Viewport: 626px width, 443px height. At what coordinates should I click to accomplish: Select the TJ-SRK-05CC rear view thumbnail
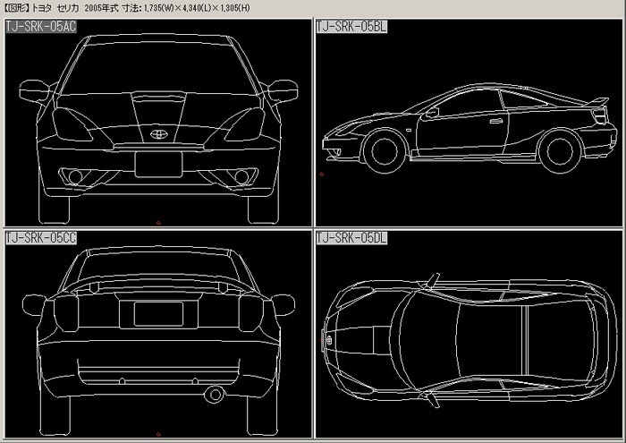(158, 334)
